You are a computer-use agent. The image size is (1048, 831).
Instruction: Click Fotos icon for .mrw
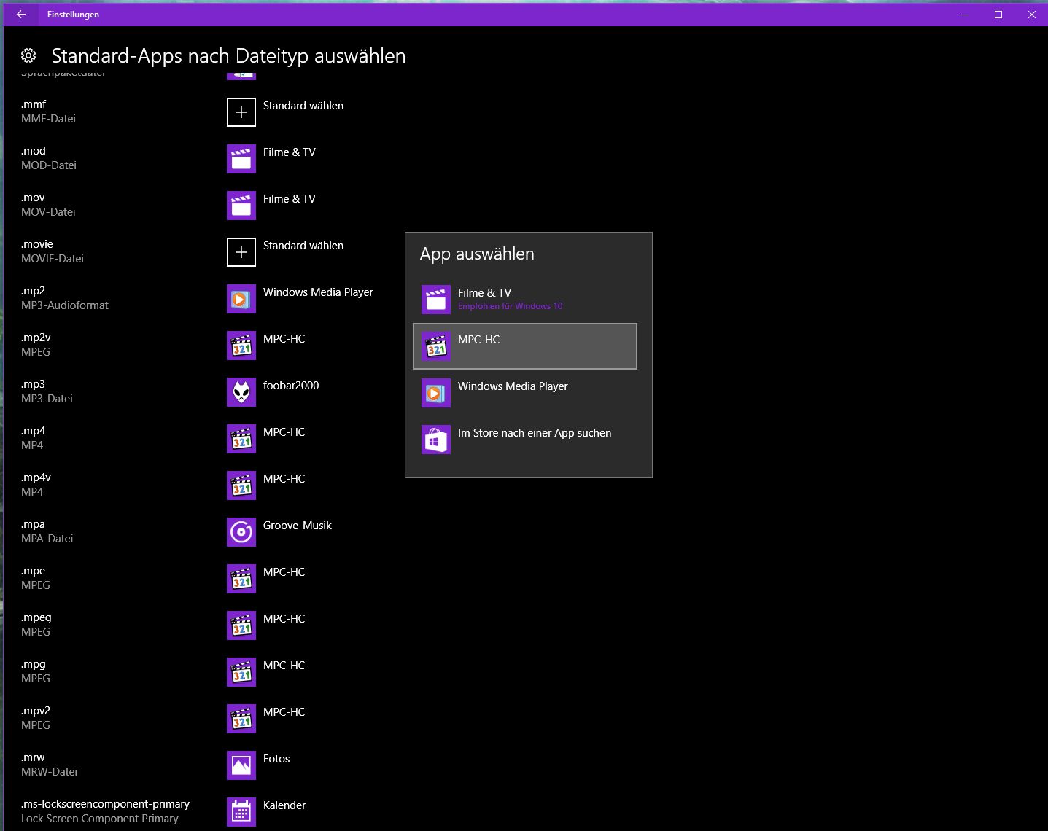click(x=241, y=765)
